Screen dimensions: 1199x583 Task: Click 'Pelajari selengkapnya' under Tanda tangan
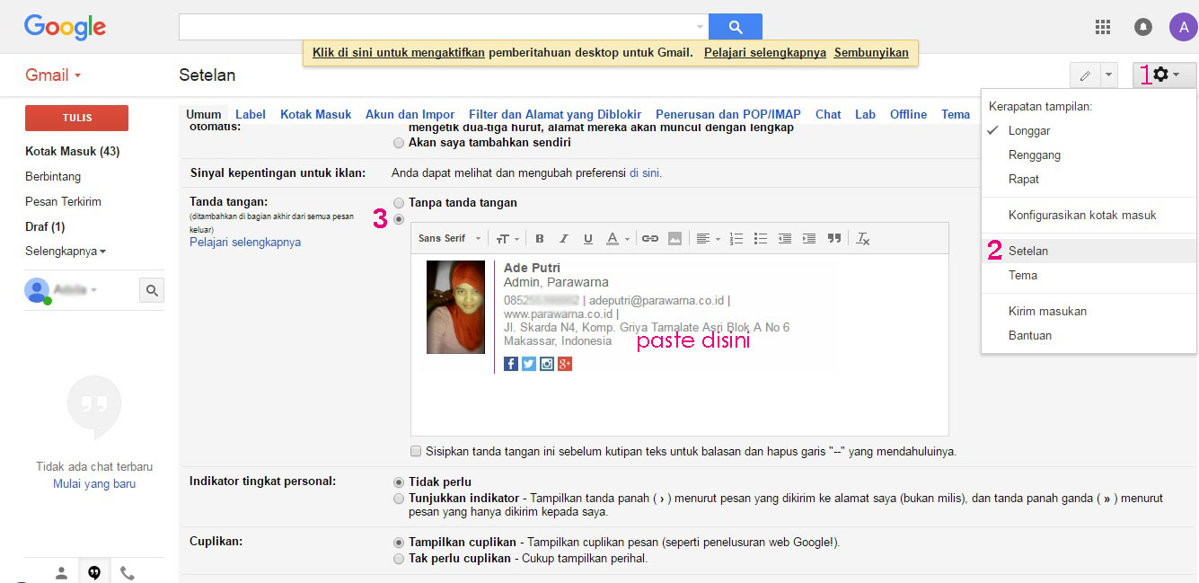[245, 243]
